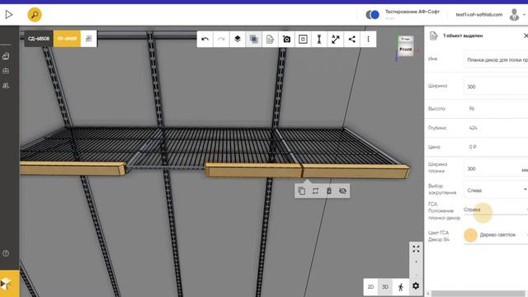
Task: Select the left wooden decor plank
Action: pyautogui.click(x=73, y=168)
